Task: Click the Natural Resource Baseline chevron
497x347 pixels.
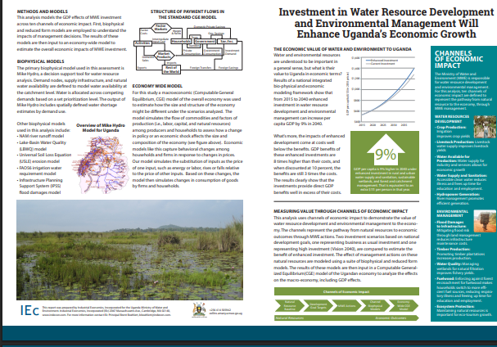Action: [289, 305]
